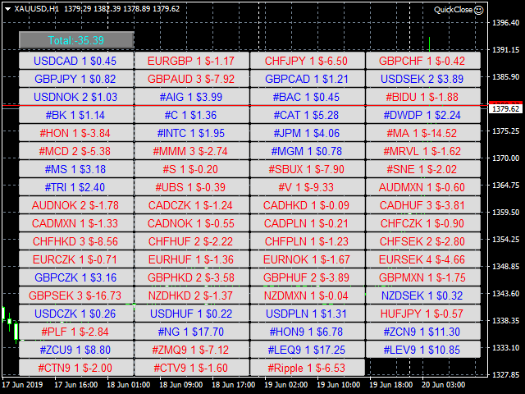Click #MCD 2 $-5.38 button
This screenshot has width=525, height=394.
click(x=76, y=151)
